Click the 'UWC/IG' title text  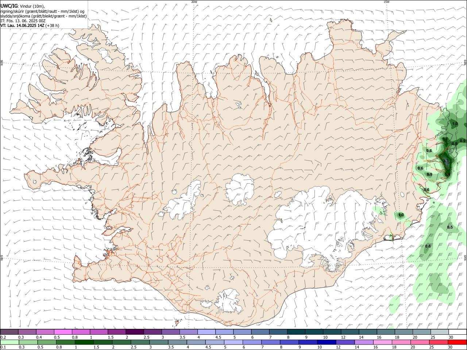(9, 6)
